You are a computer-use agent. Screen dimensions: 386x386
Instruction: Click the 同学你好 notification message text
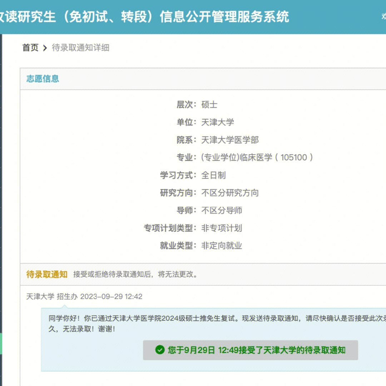[217, 323]
